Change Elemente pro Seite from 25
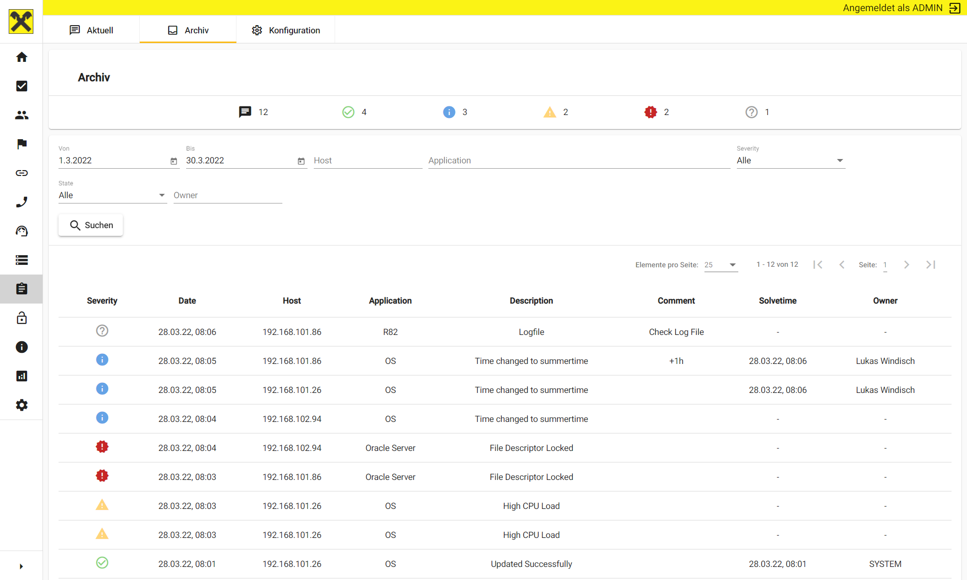 pos(720,265)
